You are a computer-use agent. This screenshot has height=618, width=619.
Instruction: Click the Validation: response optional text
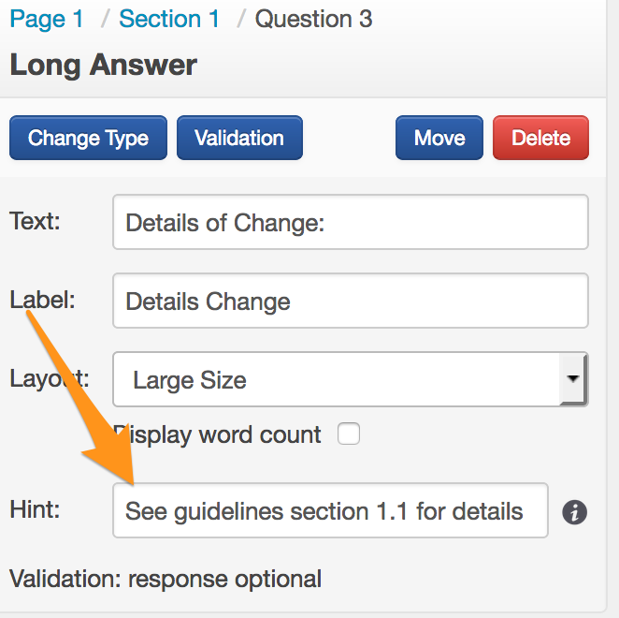point(166,579)
